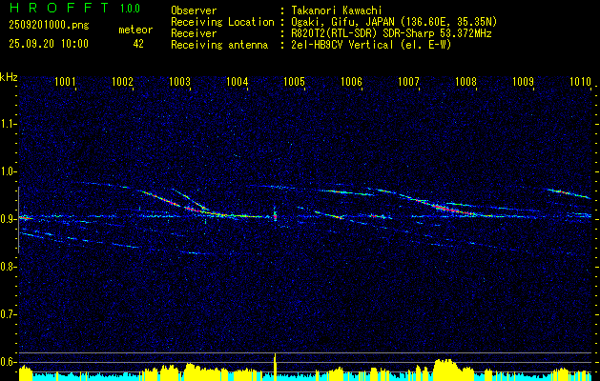Click the Receiving antenna label
Image resolution: width=600 pixels, height=381 pixels.
pos(219,45)
